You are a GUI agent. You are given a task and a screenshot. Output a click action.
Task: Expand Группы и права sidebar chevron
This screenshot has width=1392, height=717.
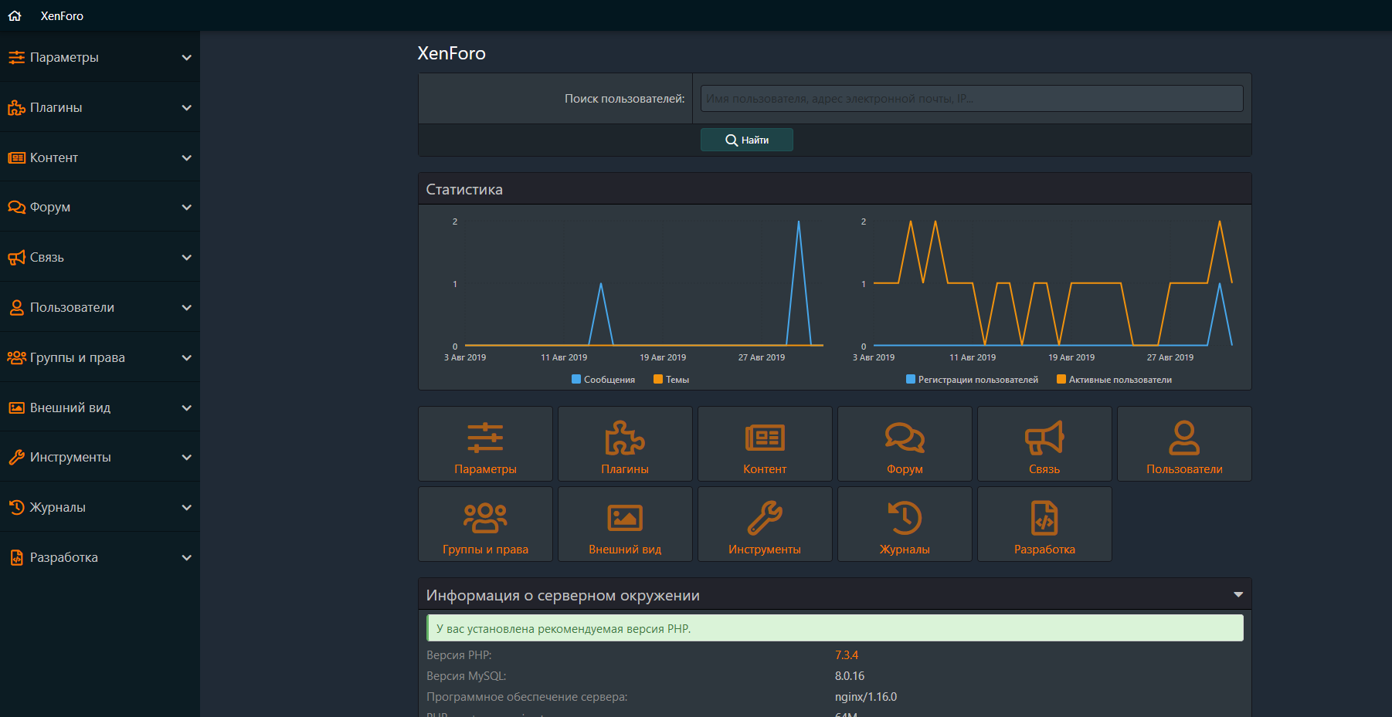[x=186, y=358]
